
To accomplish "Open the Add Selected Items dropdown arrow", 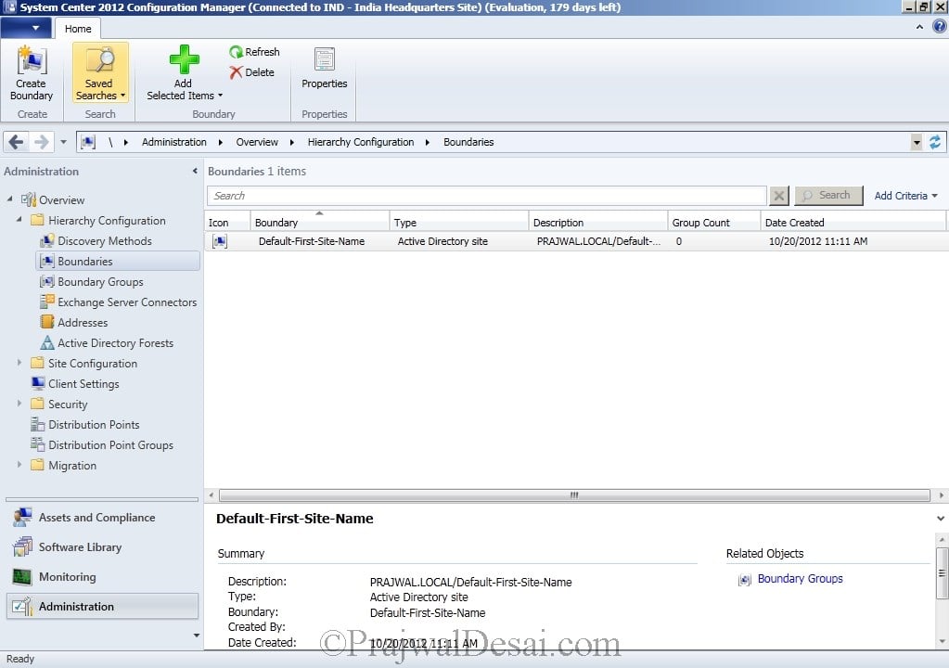I will [220, 96].
